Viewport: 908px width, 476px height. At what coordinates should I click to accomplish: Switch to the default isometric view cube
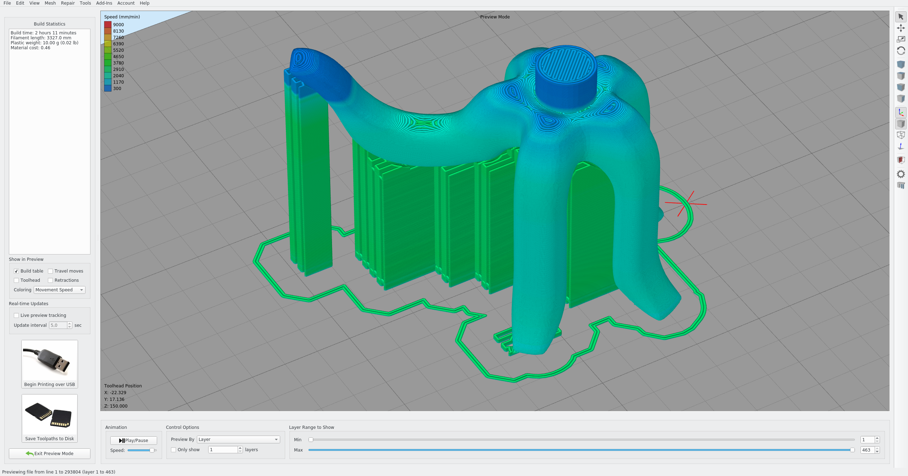(x=901, y=65)
